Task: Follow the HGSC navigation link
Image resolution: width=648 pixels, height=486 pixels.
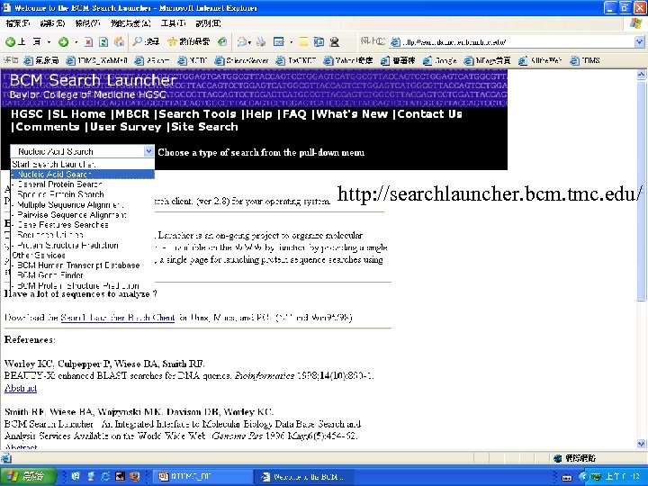Action: pyautogui.click(x=27, y=114)
